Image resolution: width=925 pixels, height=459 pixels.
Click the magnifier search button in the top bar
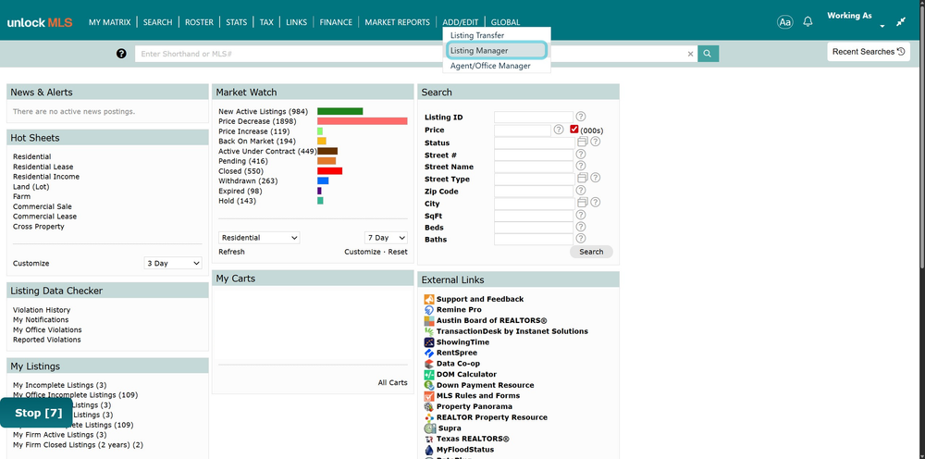click(708, 54)
